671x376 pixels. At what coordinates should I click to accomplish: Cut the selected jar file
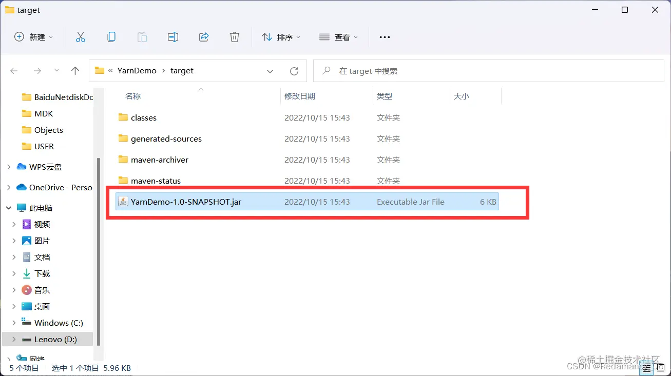pos(81,36)
